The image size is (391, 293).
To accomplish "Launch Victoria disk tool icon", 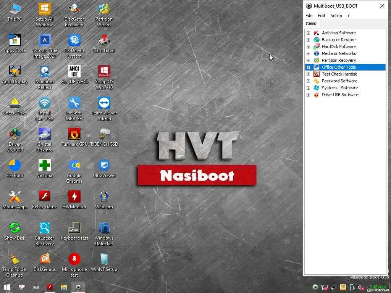I will coord(44,169).
